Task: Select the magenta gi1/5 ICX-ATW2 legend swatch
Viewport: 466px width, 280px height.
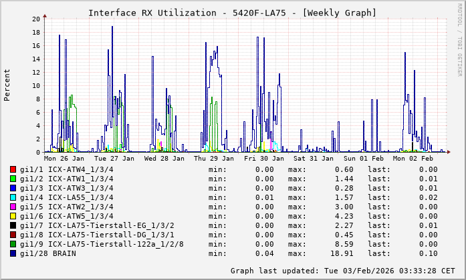Action: tap(13, 207)
